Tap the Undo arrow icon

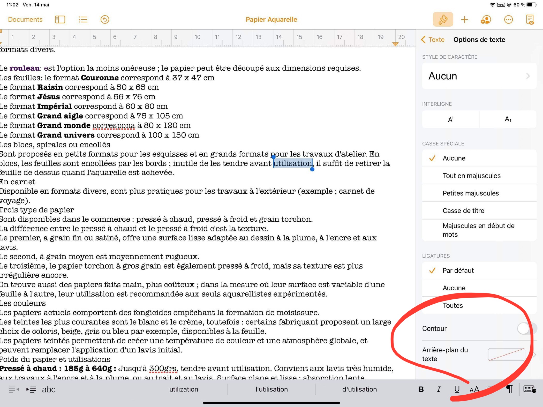click(105, 19)
